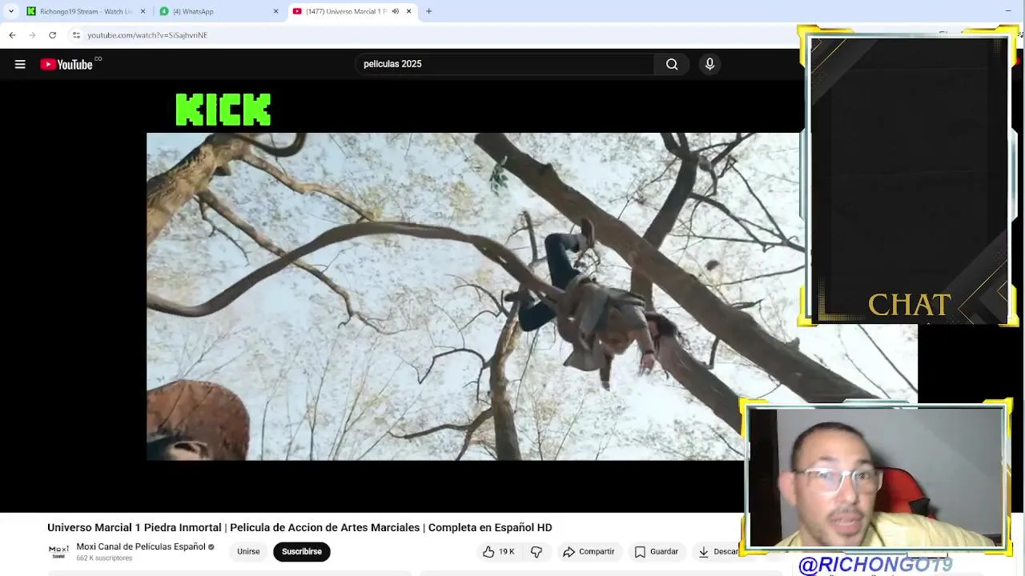Click the '662 K suscriptores' text
This screenshot has height=576, width=1025.
tap(104, 558)
